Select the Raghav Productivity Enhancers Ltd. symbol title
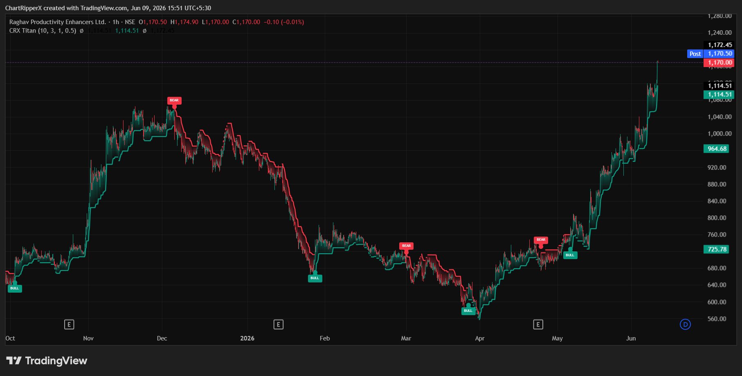The image size is (742, 376). point(58,22)
